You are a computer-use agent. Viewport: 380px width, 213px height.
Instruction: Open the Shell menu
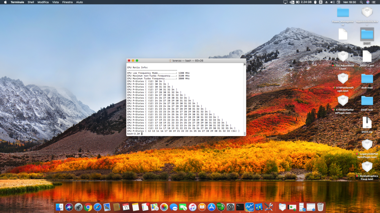point(31,2)
